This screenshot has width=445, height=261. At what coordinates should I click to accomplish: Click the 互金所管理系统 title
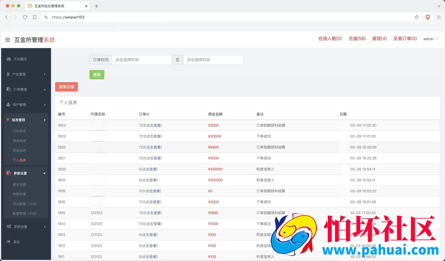click(x=34, y=40)
